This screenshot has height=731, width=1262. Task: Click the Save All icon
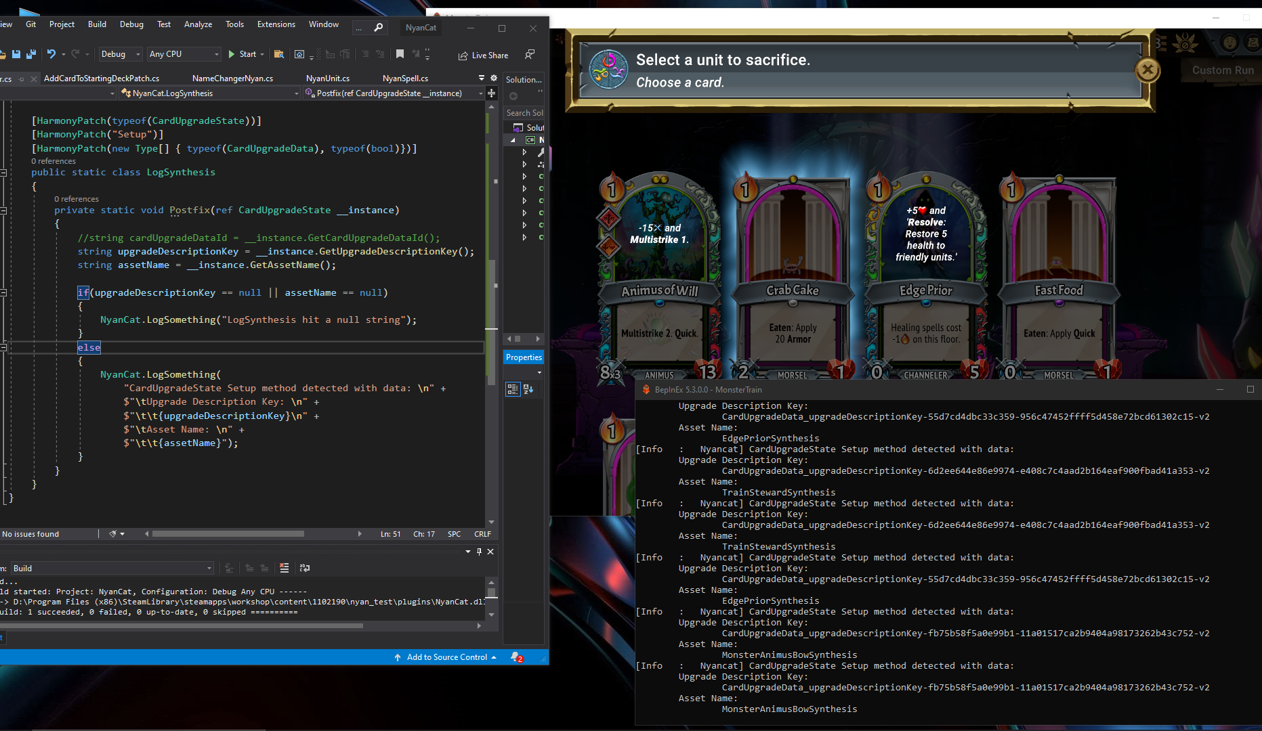[30, 54]
